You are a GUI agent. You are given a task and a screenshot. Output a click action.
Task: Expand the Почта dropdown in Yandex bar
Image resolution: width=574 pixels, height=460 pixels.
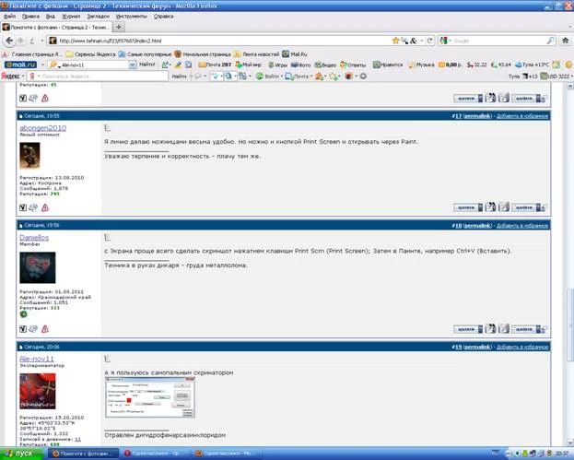point(311,77)
